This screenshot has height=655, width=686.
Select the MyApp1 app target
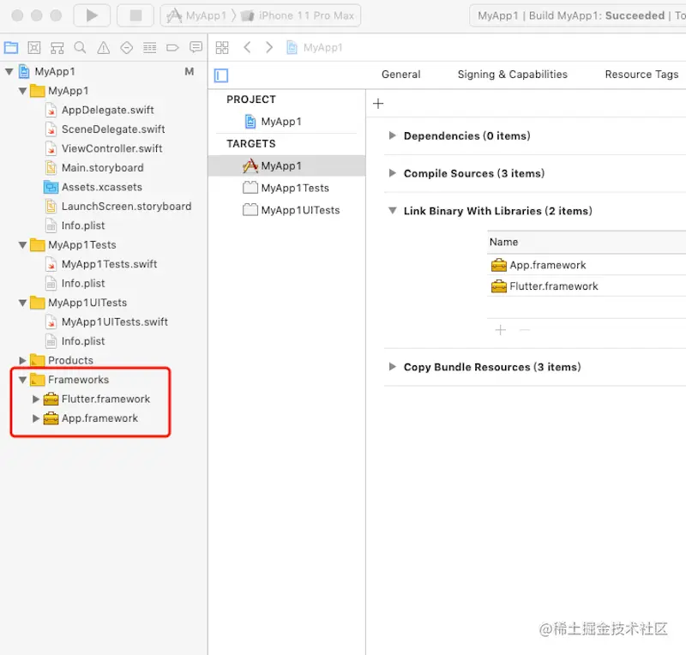[286, 165]
